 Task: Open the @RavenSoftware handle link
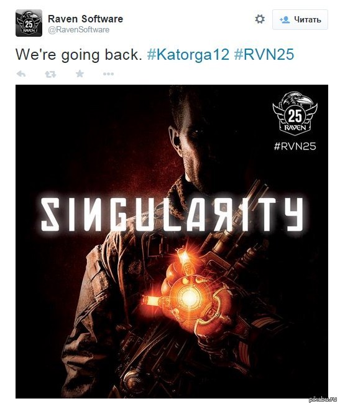coord(78,29)
